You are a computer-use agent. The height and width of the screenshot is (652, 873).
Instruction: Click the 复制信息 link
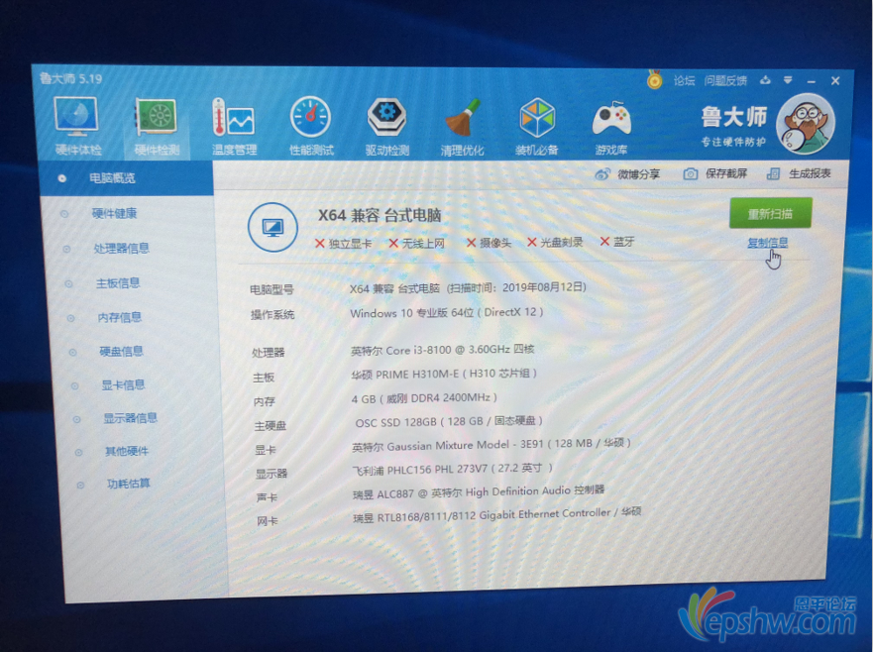coord(767,243)
